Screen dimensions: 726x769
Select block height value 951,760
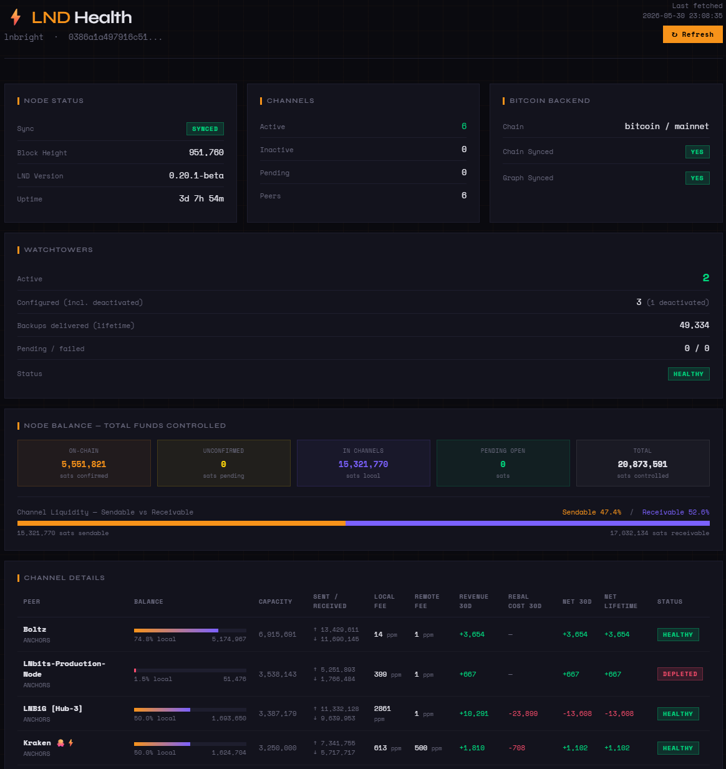tap(206, 152)
